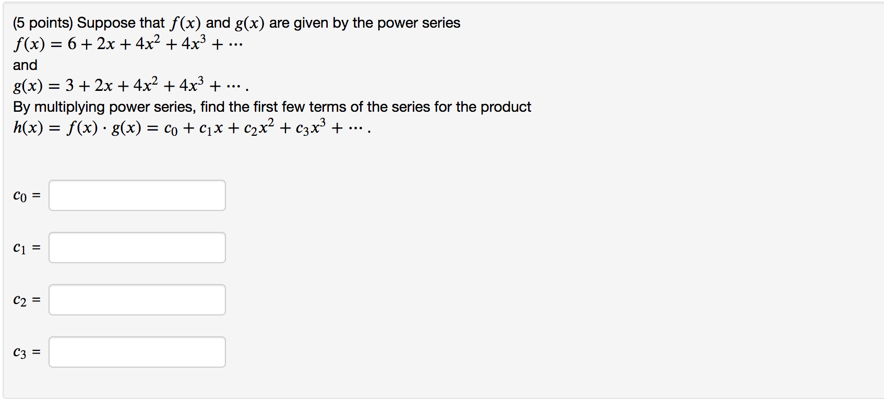Click the c2 = label
This screenshot has width=884, height=399.
coord(25,301)
